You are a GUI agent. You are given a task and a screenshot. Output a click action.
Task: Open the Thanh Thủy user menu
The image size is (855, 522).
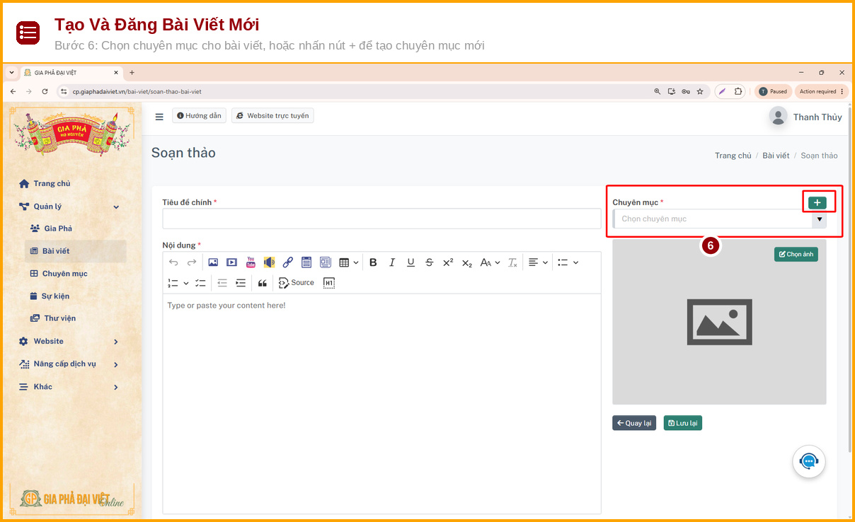click(x=806, y=117)
